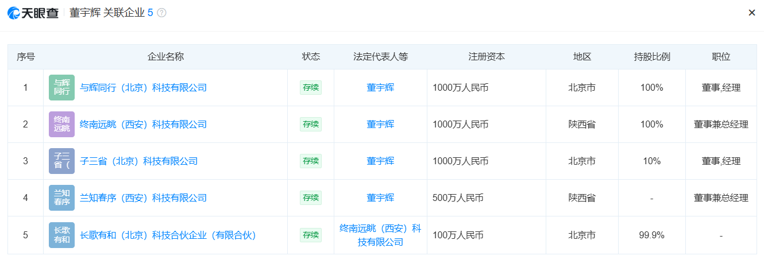Open 终南远眺（西安）科技有限公司 company name link
Viewport: 764px width, 271px height.
(143, 125)
